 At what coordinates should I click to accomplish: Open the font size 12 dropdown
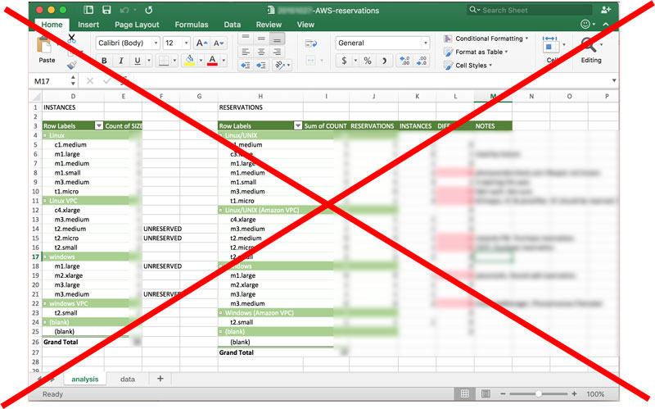point(186,43)
